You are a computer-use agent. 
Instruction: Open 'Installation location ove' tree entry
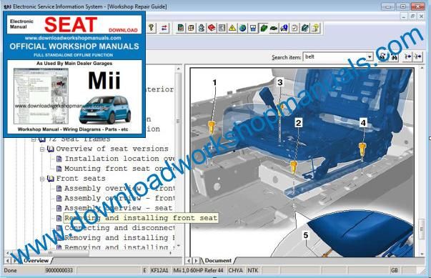pyautogui.click(x=119, y=159)
